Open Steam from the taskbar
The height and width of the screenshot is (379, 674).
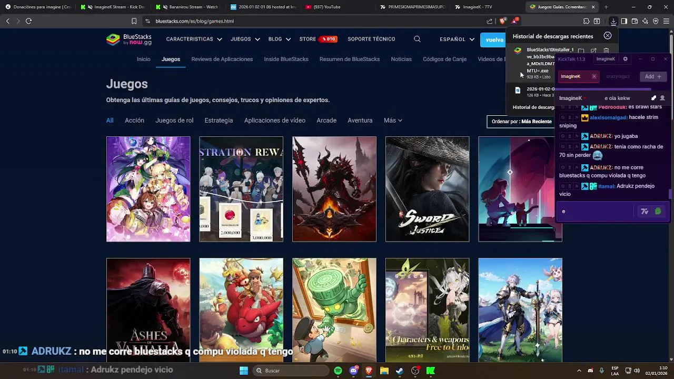point(400,371)
